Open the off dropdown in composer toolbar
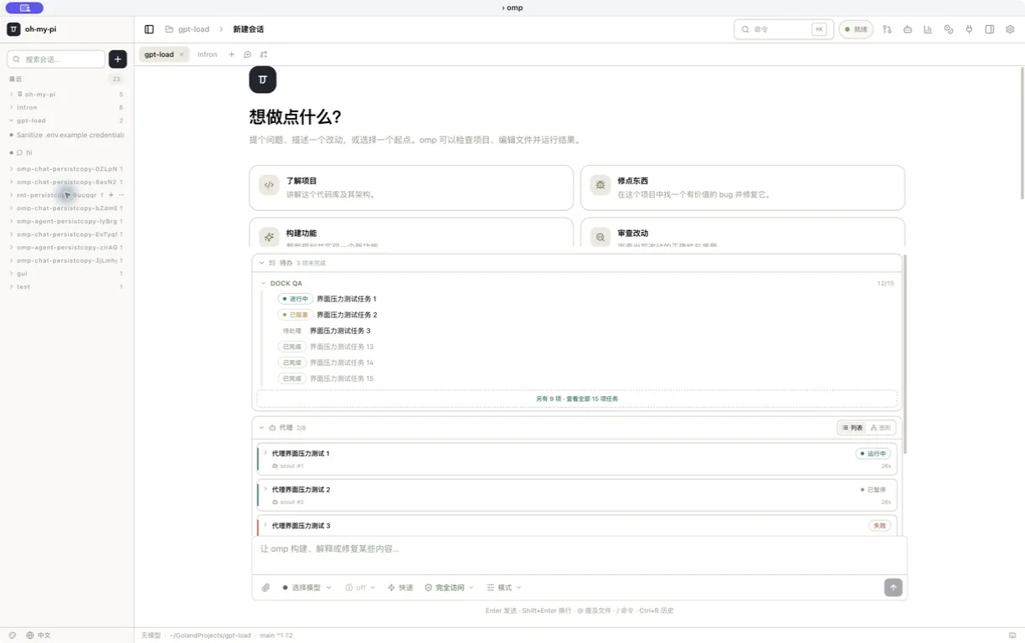This screenshot has height=643, width=1025. [361, 588]
